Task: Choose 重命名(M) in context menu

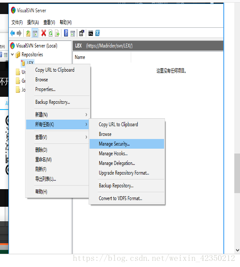Action: point(58,160)
